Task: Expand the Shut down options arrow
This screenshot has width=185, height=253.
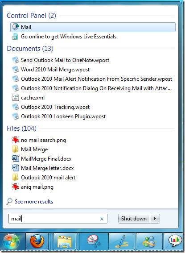Action: coord(155,219)
